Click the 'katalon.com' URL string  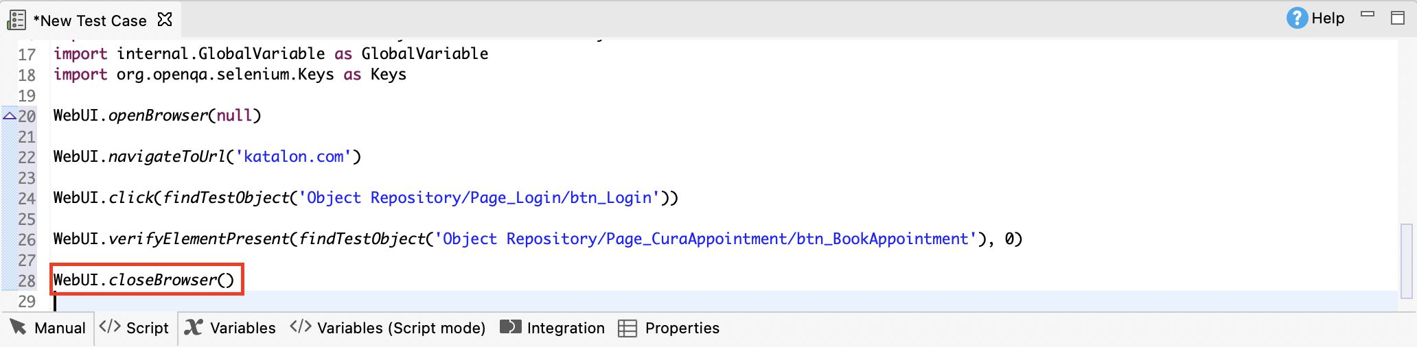(294, 156)
